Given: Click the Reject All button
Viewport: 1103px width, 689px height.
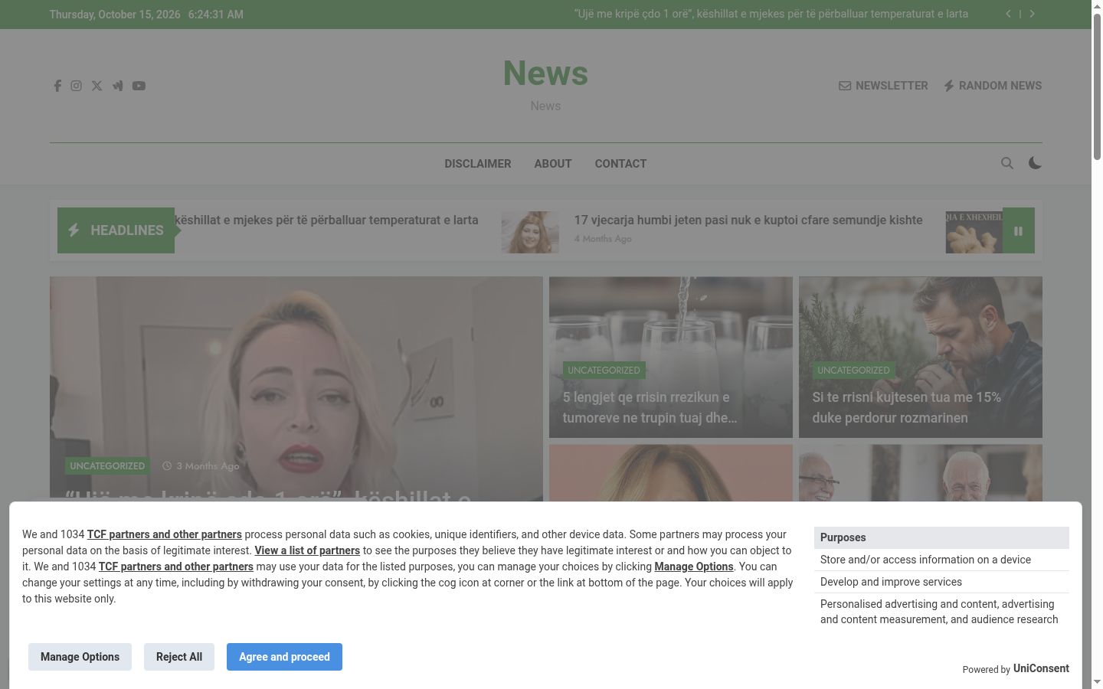Looking at the screenshot, I should pos(179,657).
